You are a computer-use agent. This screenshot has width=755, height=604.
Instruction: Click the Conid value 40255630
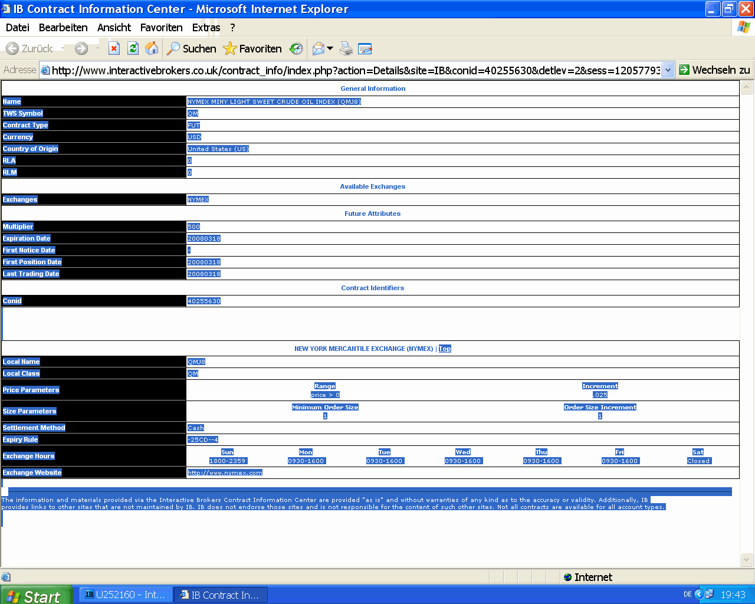[204, 301]
